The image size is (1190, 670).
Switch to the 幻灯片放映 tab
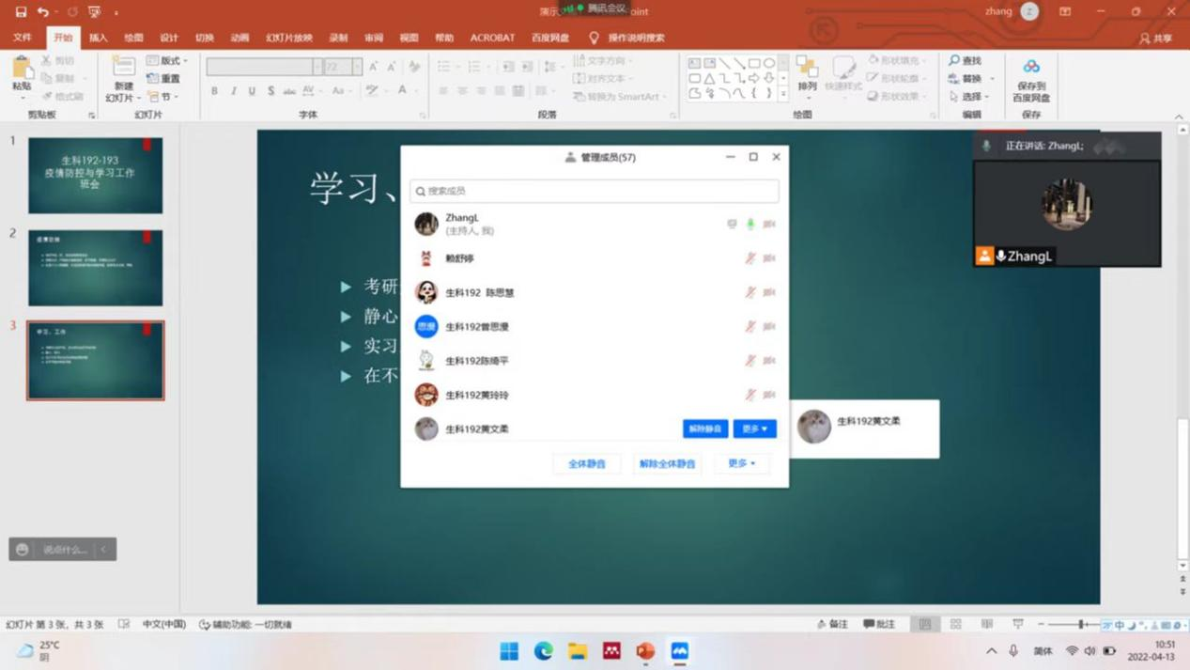click(288, 38)
